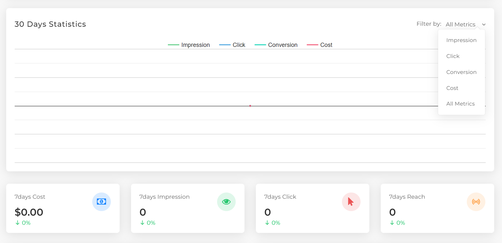Click the orange broadcast icon for 7days Reach
The width and height of the screenshot is (502, 243).
[476, 202]
